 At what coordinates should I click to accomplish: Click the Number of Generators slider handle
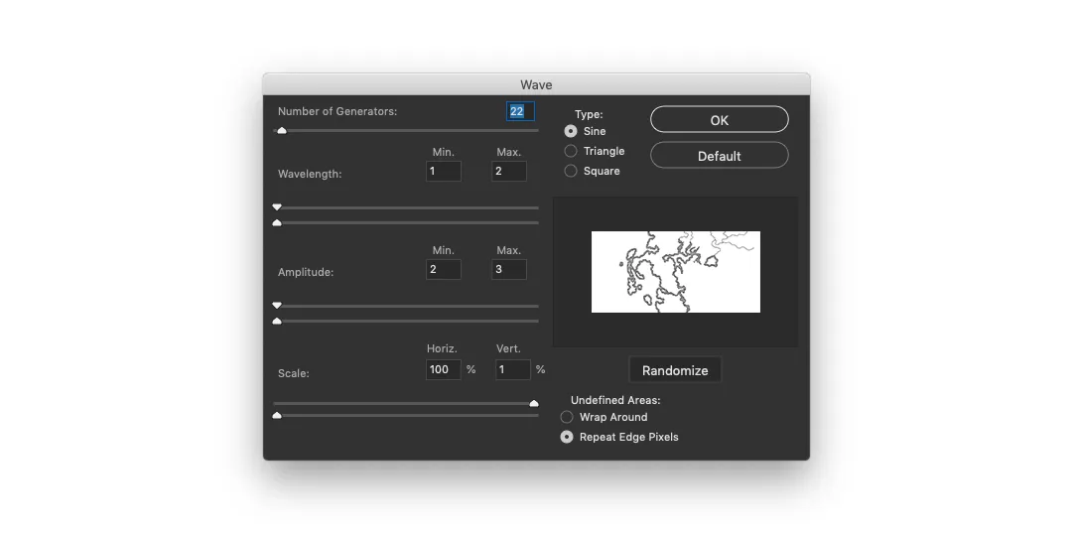pos(282,130)
